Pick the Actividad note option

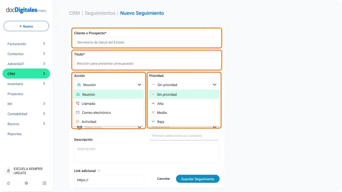(x=109, y=122)
